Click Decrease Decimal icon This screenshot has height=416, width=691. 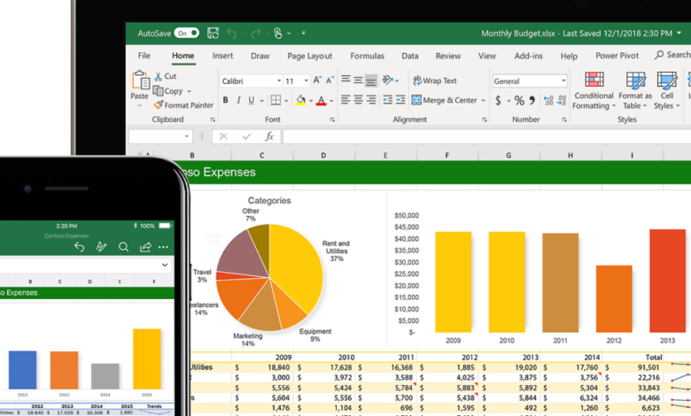(561, 100)
